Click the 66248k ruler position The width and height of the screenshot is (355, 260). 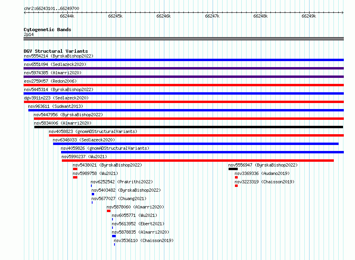[260, 16]
